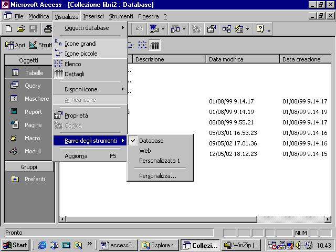Click the scroll left arrow
This screenshot has width=336, height=252.
click(62, 219)
